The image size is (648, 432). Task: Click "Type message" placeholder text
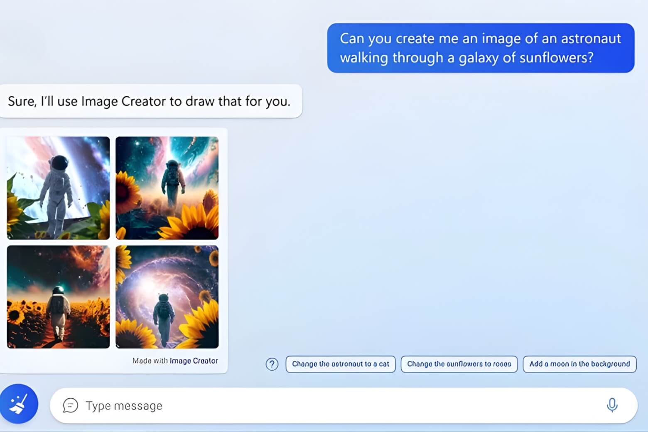(124, 406)
